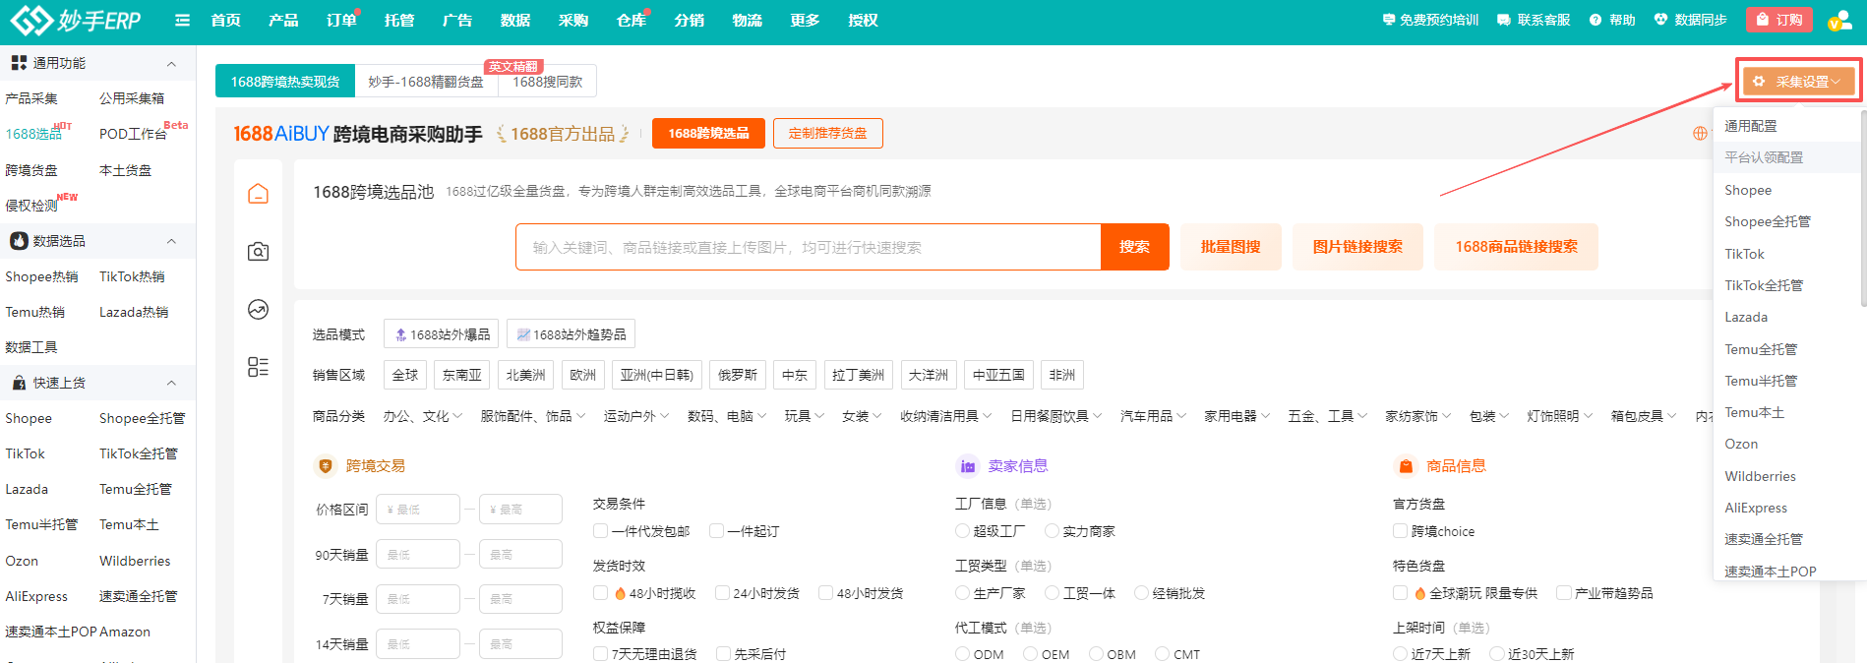Select 1688跨境热卖现货 tab
The image size is (1867, 663).
(x=285, y=82)
